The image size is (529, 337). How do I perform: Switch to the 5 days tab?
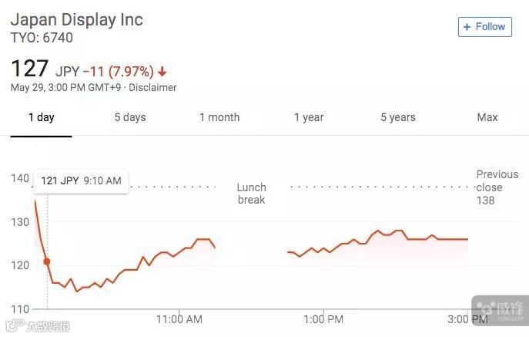point(130,117)
